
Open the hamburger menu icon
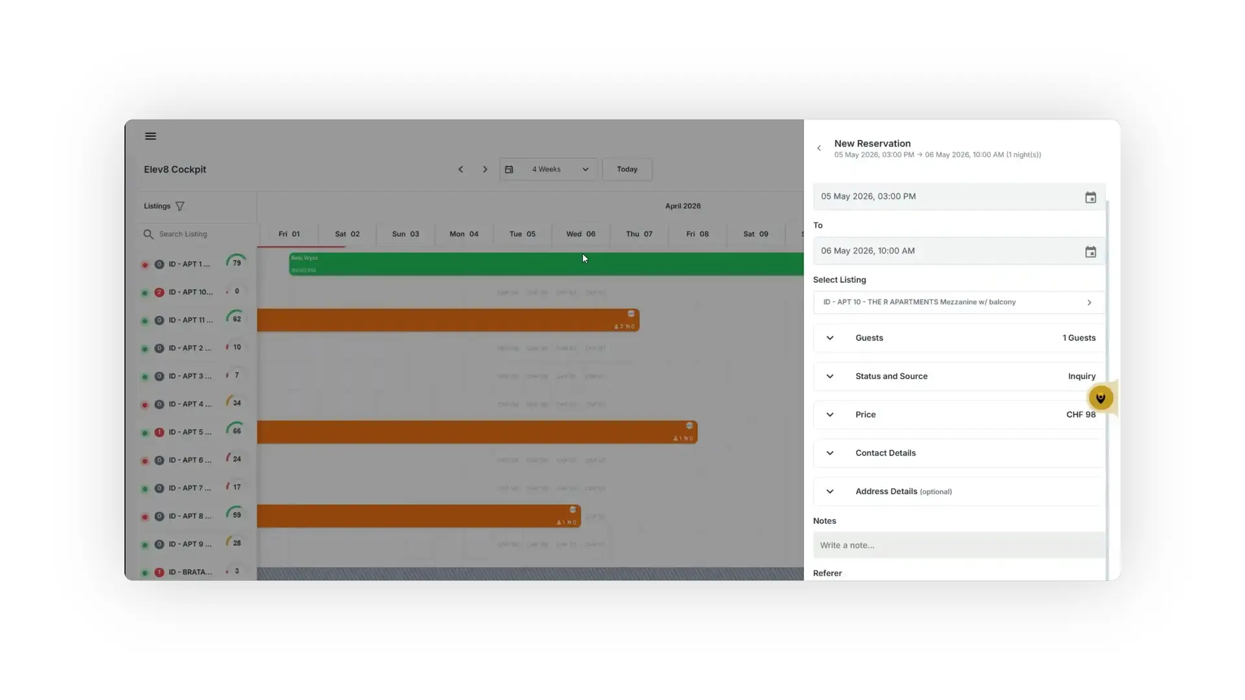tap(150, 136)
